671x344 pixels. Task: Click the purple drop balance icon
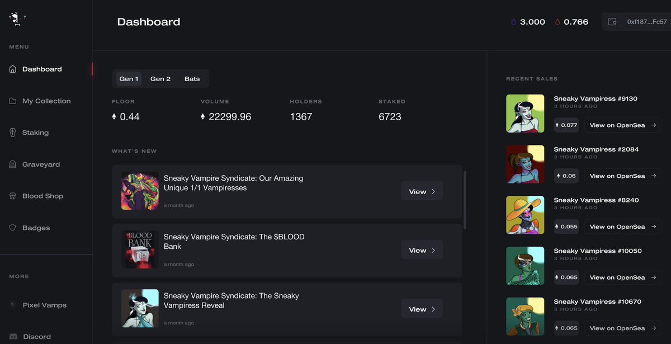(x=513, y=22)
